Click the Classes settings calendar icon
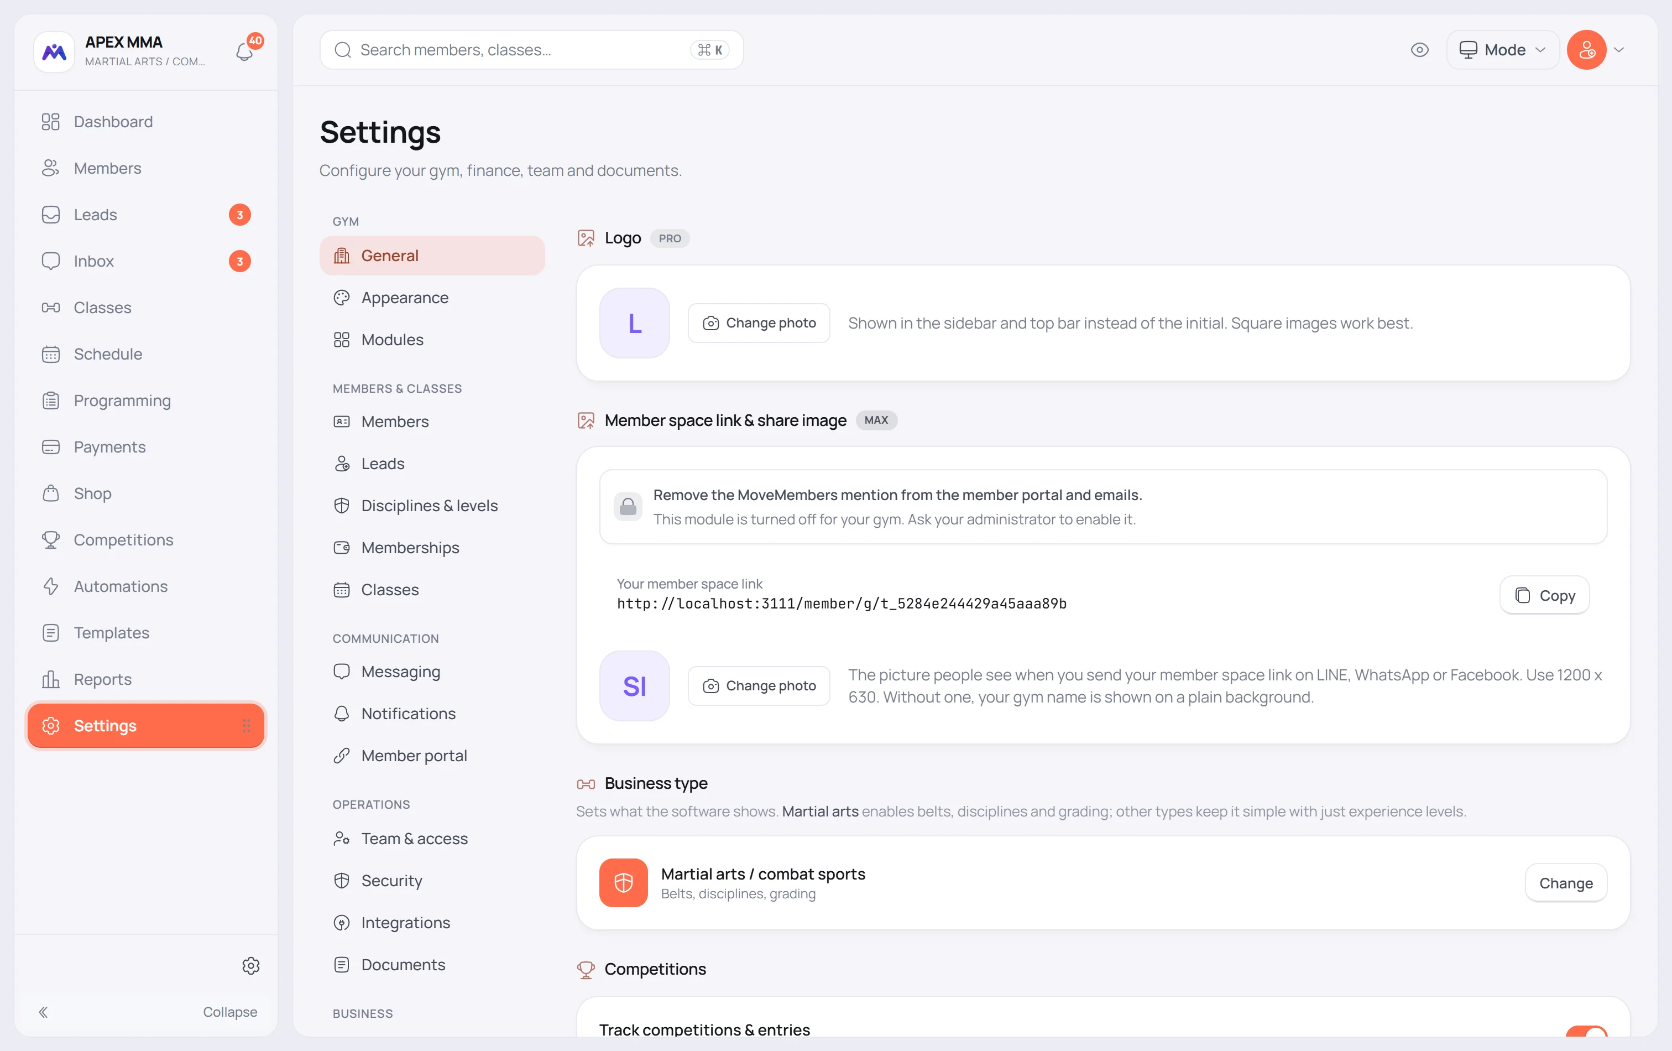 [342, 590]
